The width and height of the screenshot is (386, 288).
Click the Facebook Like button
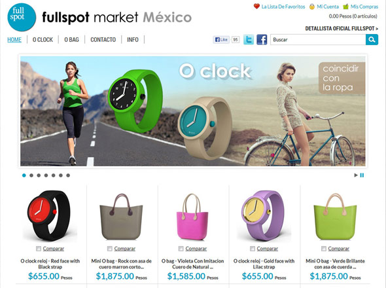(x=221, y=39)
